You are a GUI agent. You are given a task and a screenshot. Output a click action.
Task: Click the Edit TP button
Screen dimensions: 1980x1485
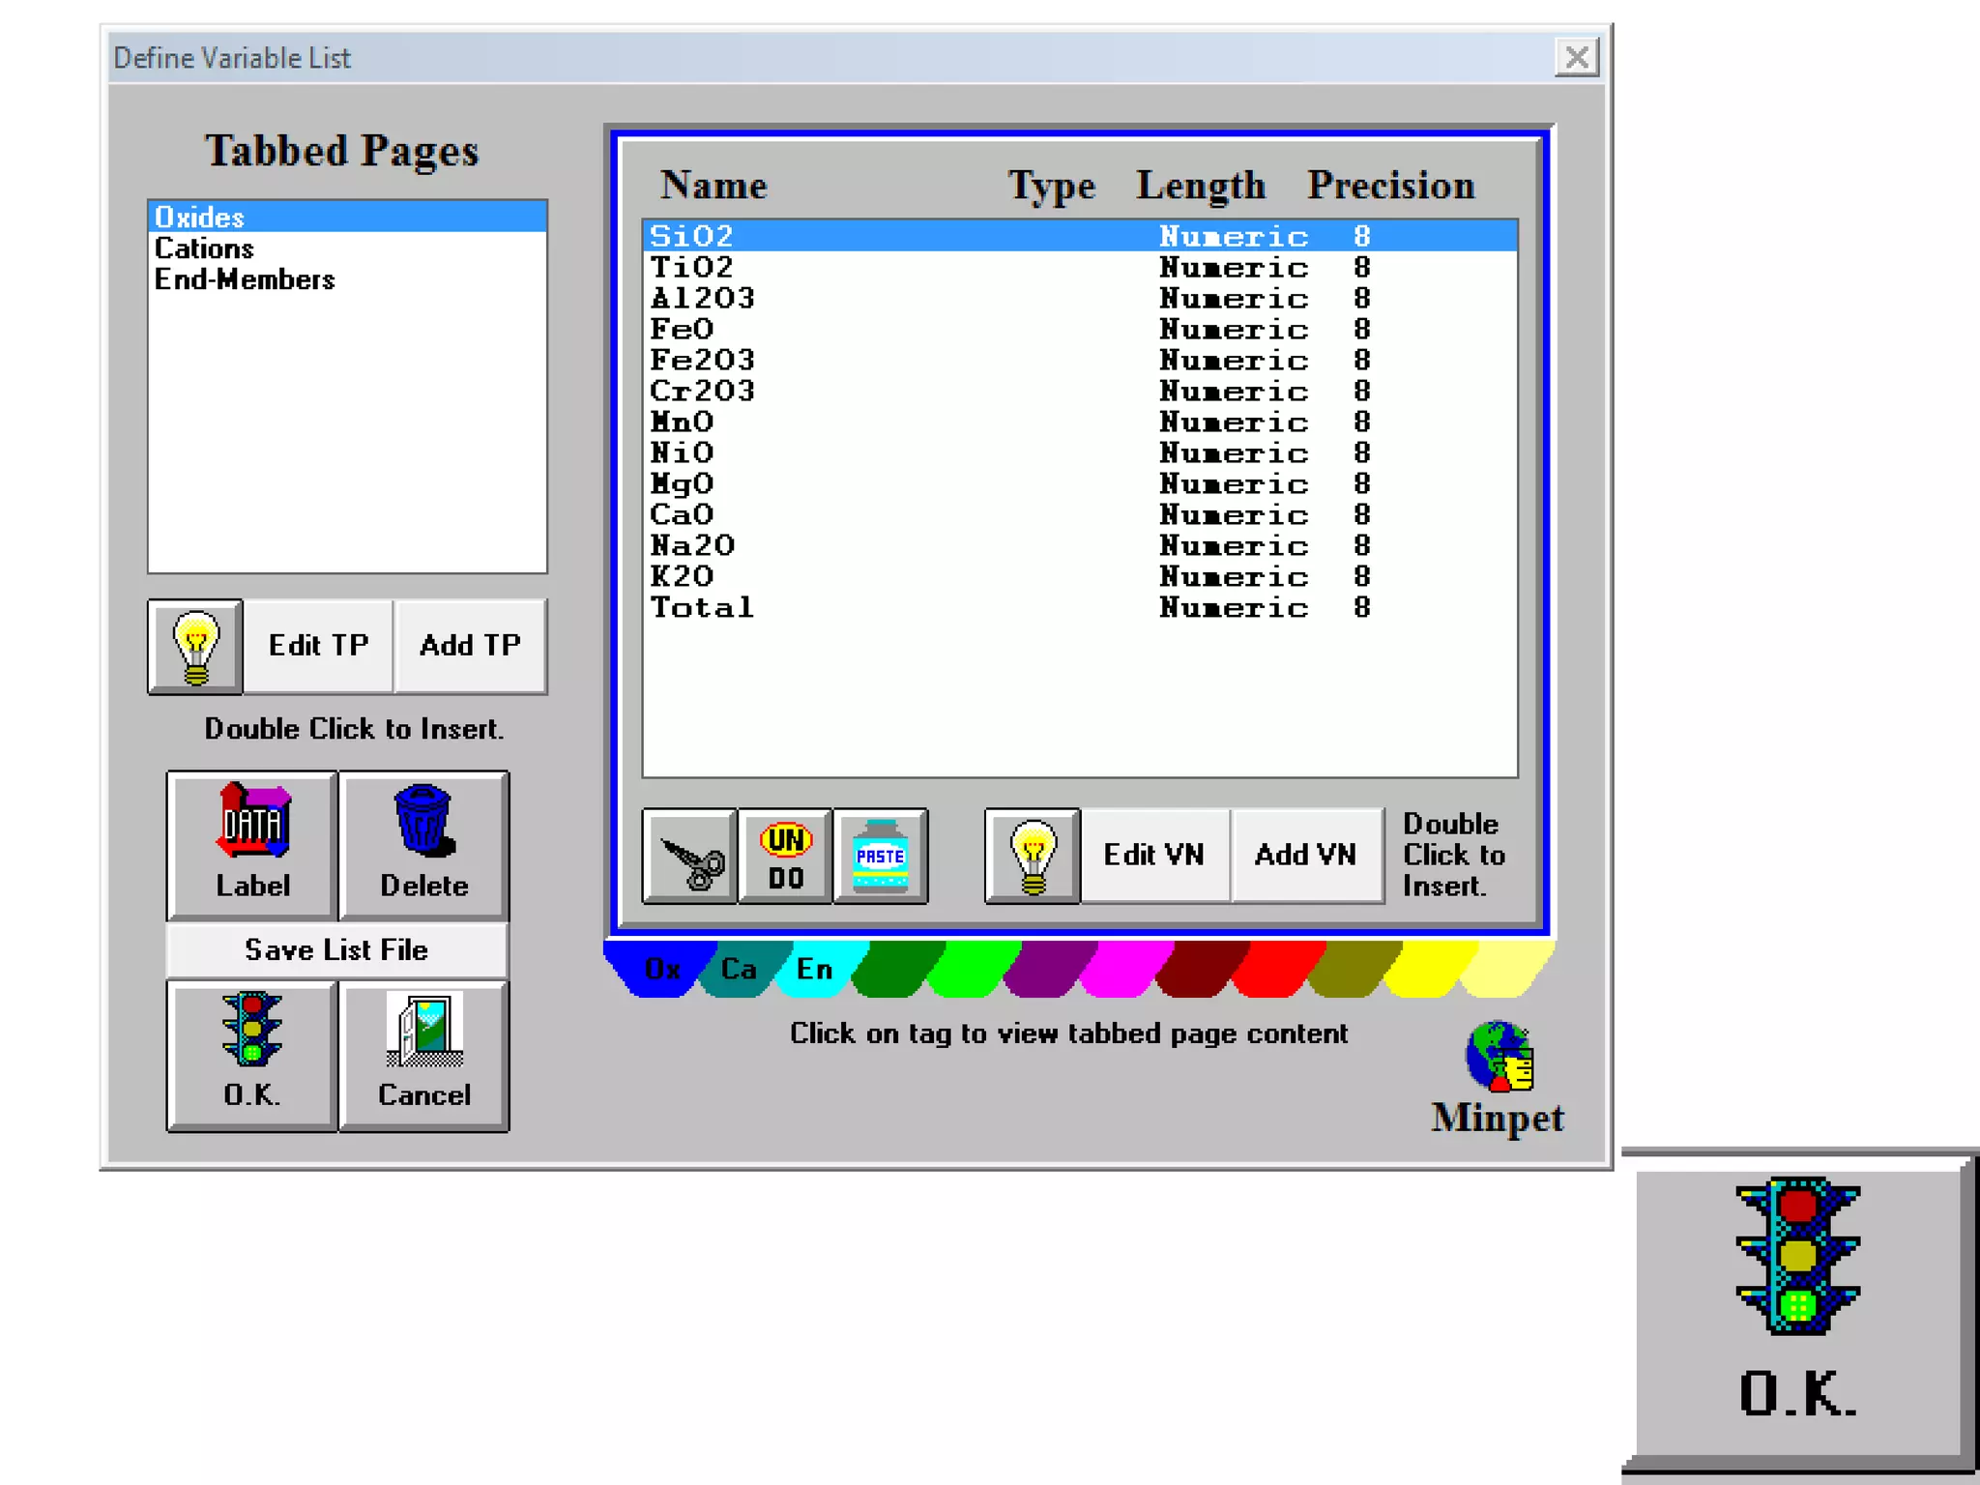(x=318, y=645)
